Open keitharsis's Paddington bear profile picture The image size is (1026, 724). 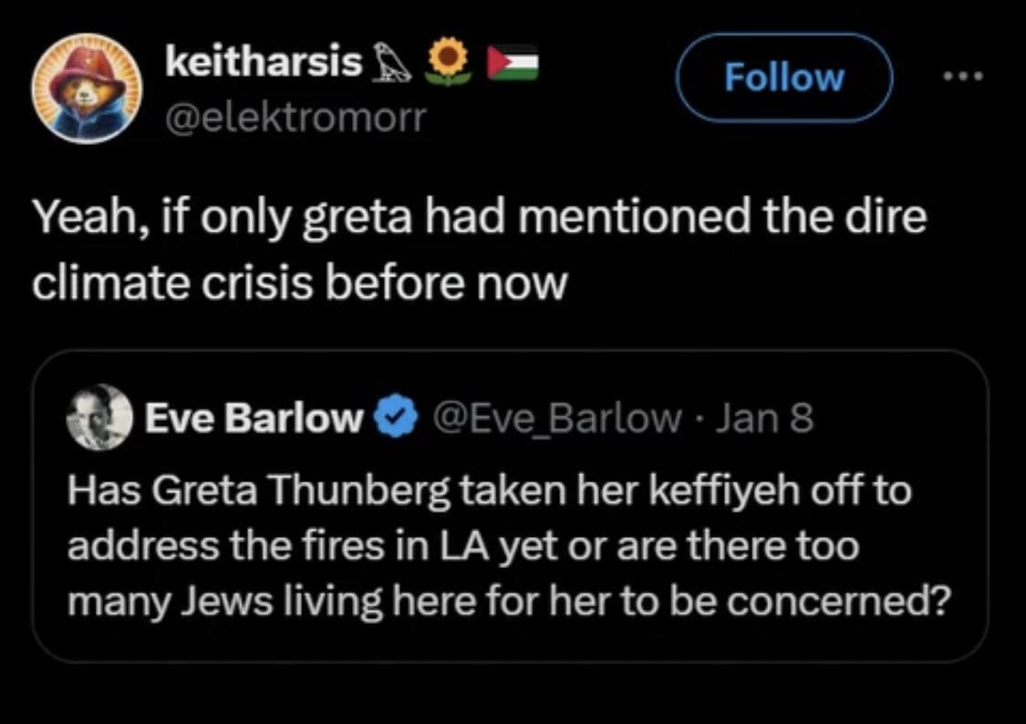click(88, 88)
